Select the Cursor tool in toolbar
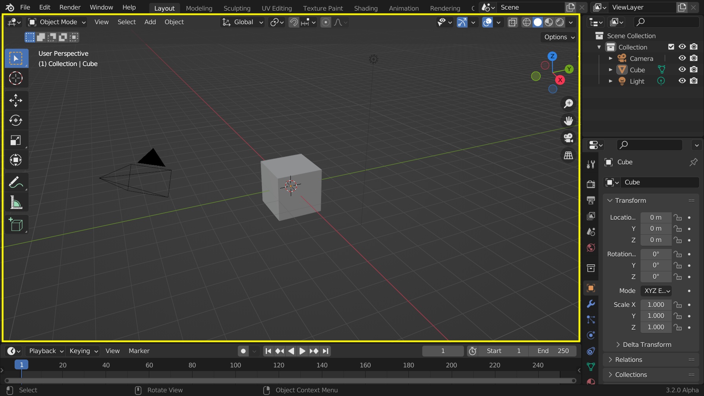 (16, 78)
